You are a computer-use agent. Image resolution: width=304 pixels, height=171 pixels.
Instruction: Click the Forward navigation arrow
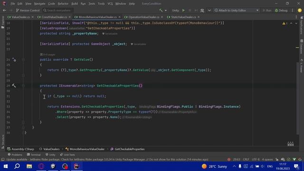pyautogui.click(x=11, y=10)
